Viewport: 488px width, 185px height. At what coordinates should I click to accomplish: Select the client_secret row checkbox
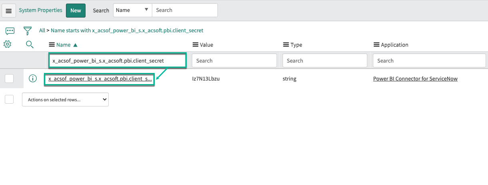click(9, 79)
